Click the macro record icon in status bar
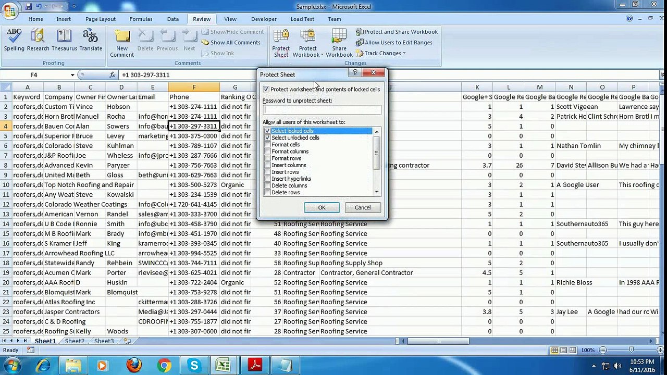The image size is (667, 375). pos(31,351)
